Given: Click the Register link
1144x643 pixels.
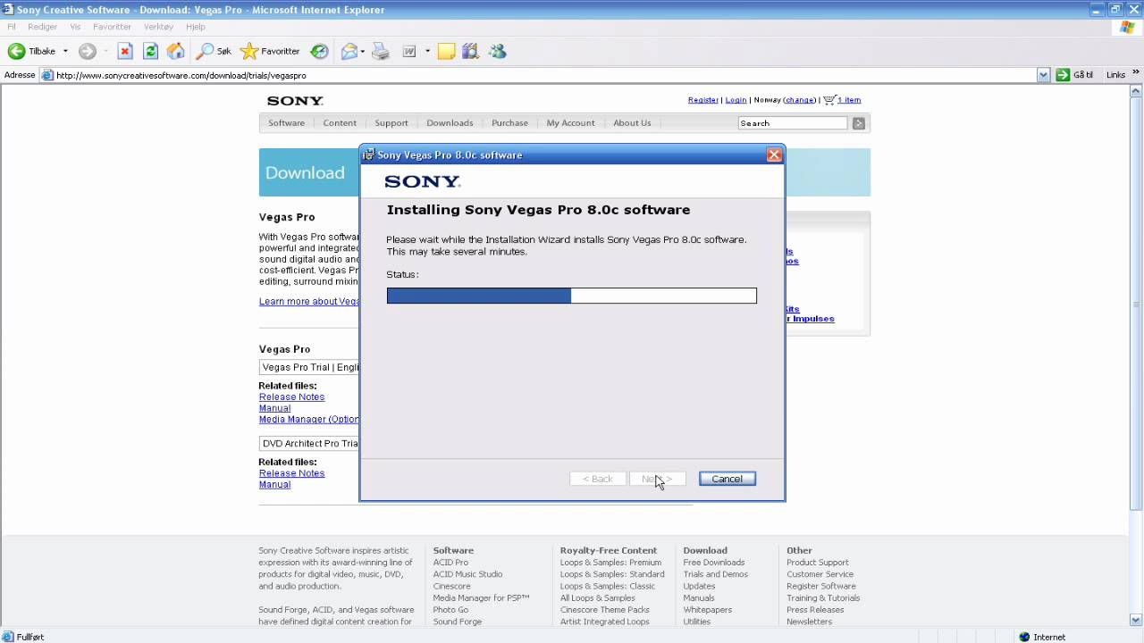Looking at the screenshot, I should pyautogui.click(x=702, y=100).
